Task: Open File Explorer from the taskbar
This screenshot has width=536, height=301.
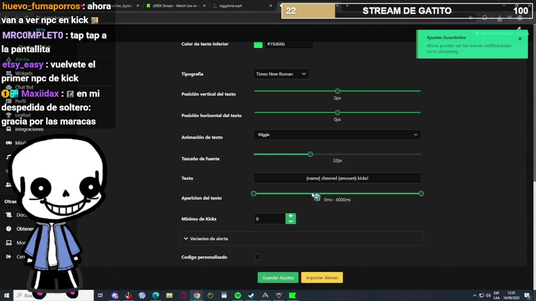Action: (169, 296)
